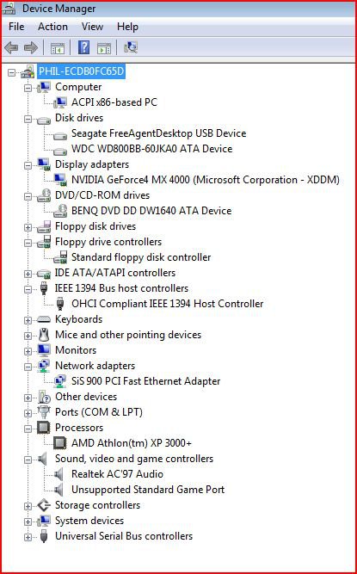Viewport: 357px width, 574px height.
Task: Select the AMD Athlon XP 3000+ processor icon
Action: pos(60,443)
